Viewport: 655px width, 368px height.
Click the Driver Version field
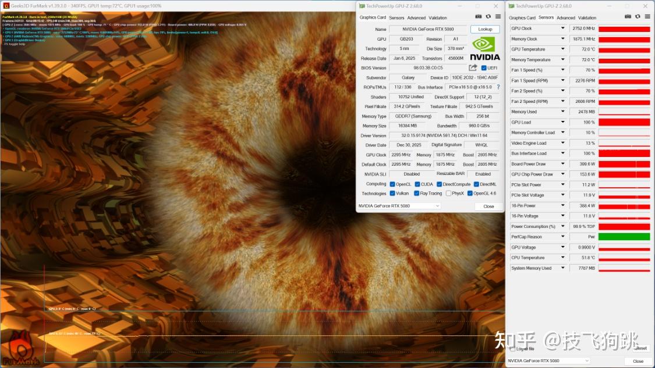444,135
